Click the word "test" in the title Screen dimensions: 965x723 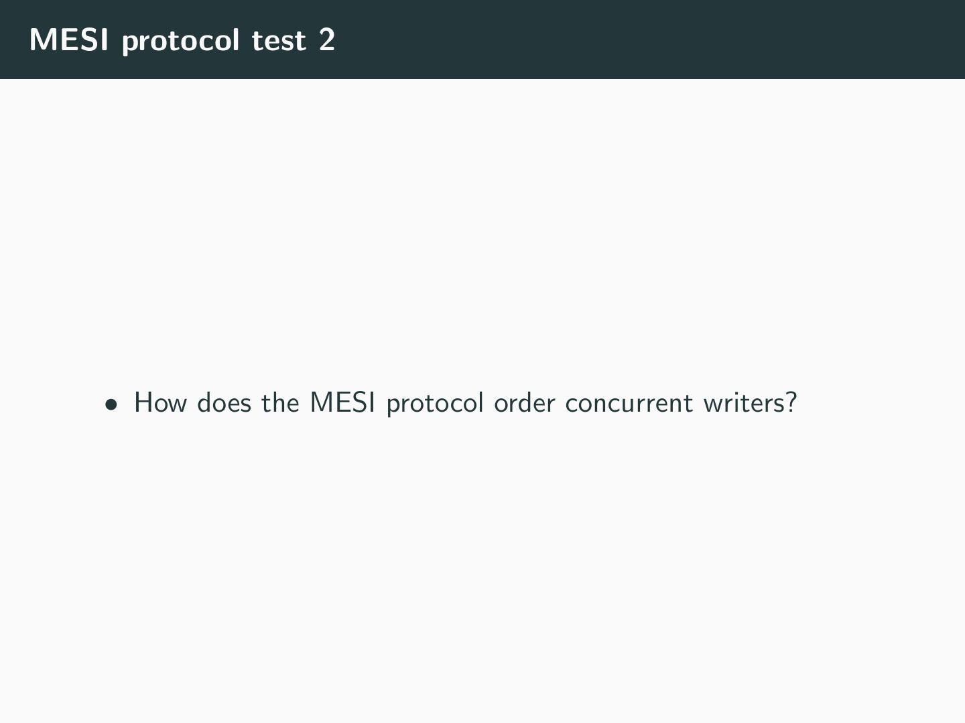click(x=279, y=41)
